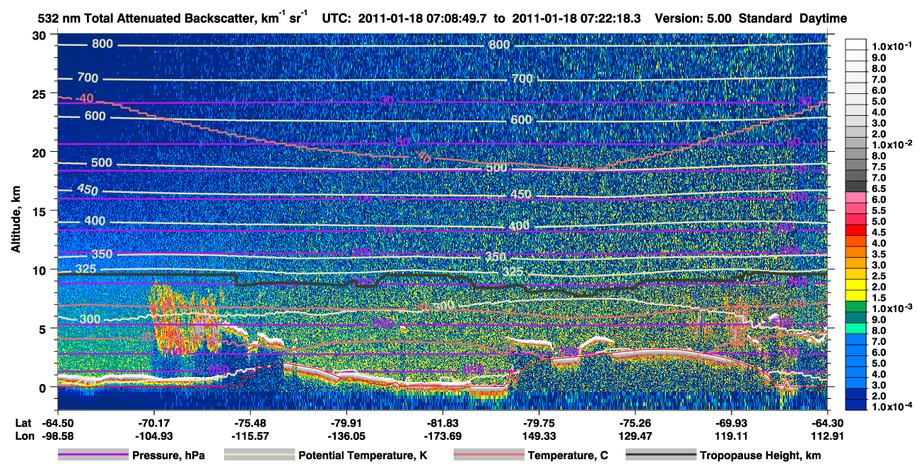Click the latitude value '-70.17'

tap(153, 424)
